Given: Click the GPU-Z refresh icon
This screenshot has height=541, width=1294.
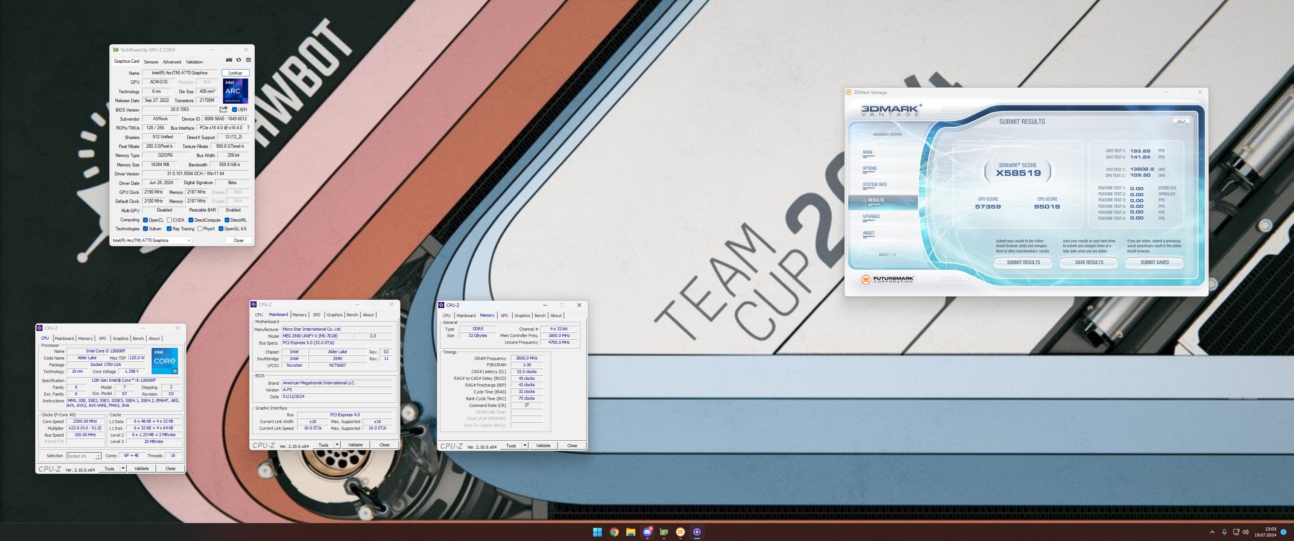Looking at the screenshot, I should [238, 60].
